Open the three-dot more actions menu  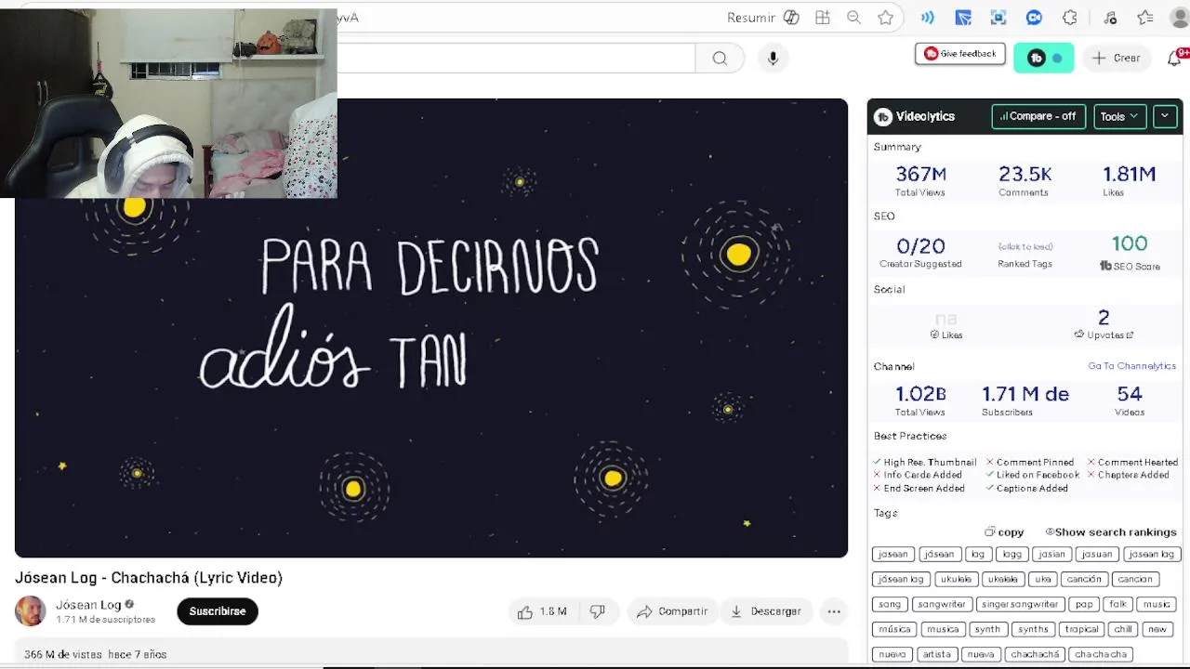click(834, 611)
